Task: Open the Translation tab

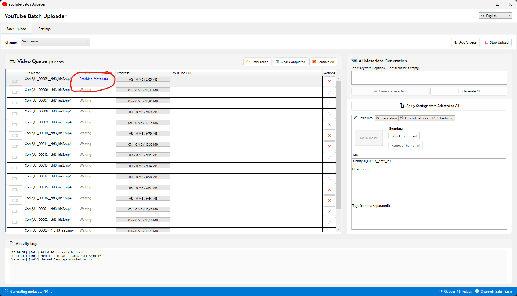Action: [387, 118]
